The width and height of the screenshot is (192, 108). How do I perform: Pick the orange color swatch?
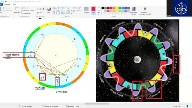114,8
